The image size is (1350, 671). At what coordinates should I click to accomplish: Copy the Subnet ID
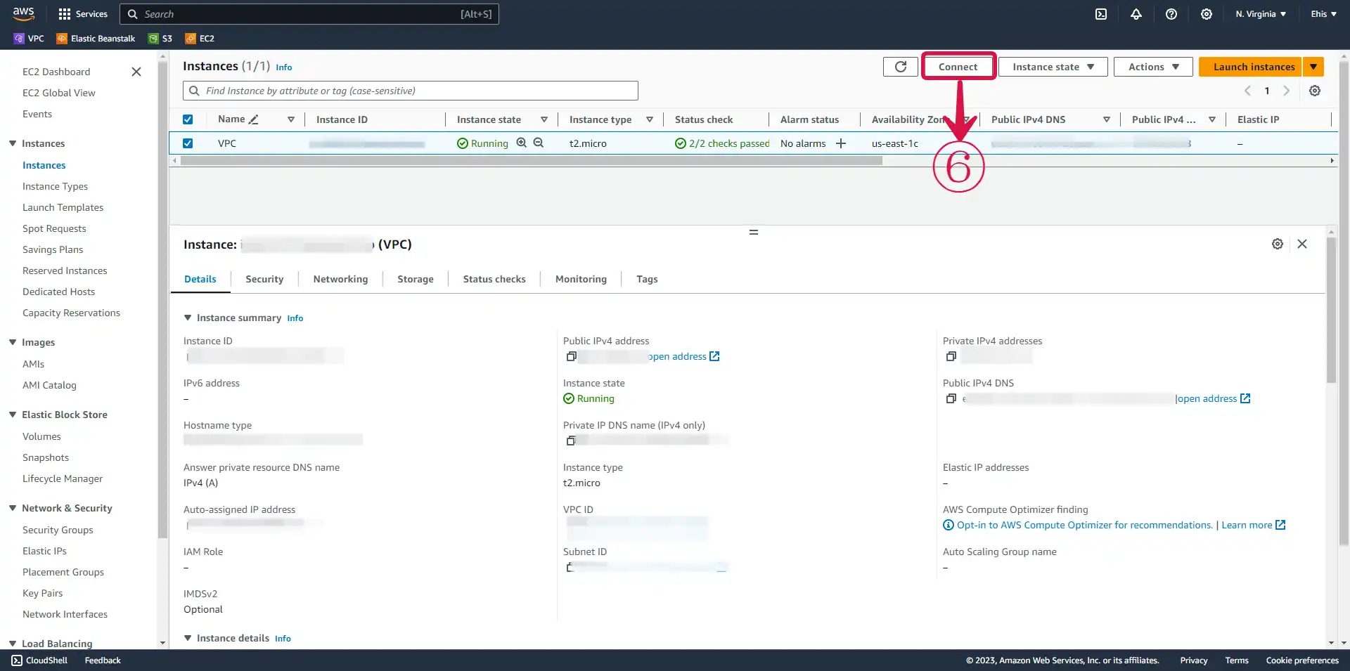(570, 567)
